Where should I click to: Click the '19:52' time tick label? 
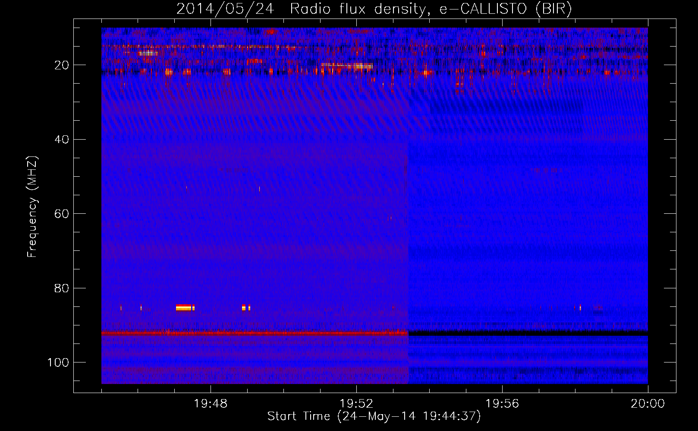coord(356,404)
